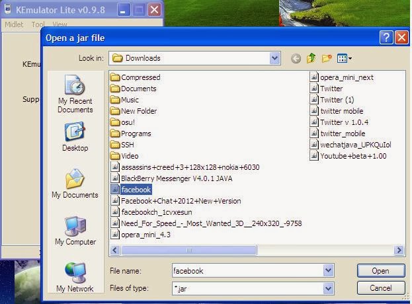Expand the Files of type dropdown

tap(328, 289)
